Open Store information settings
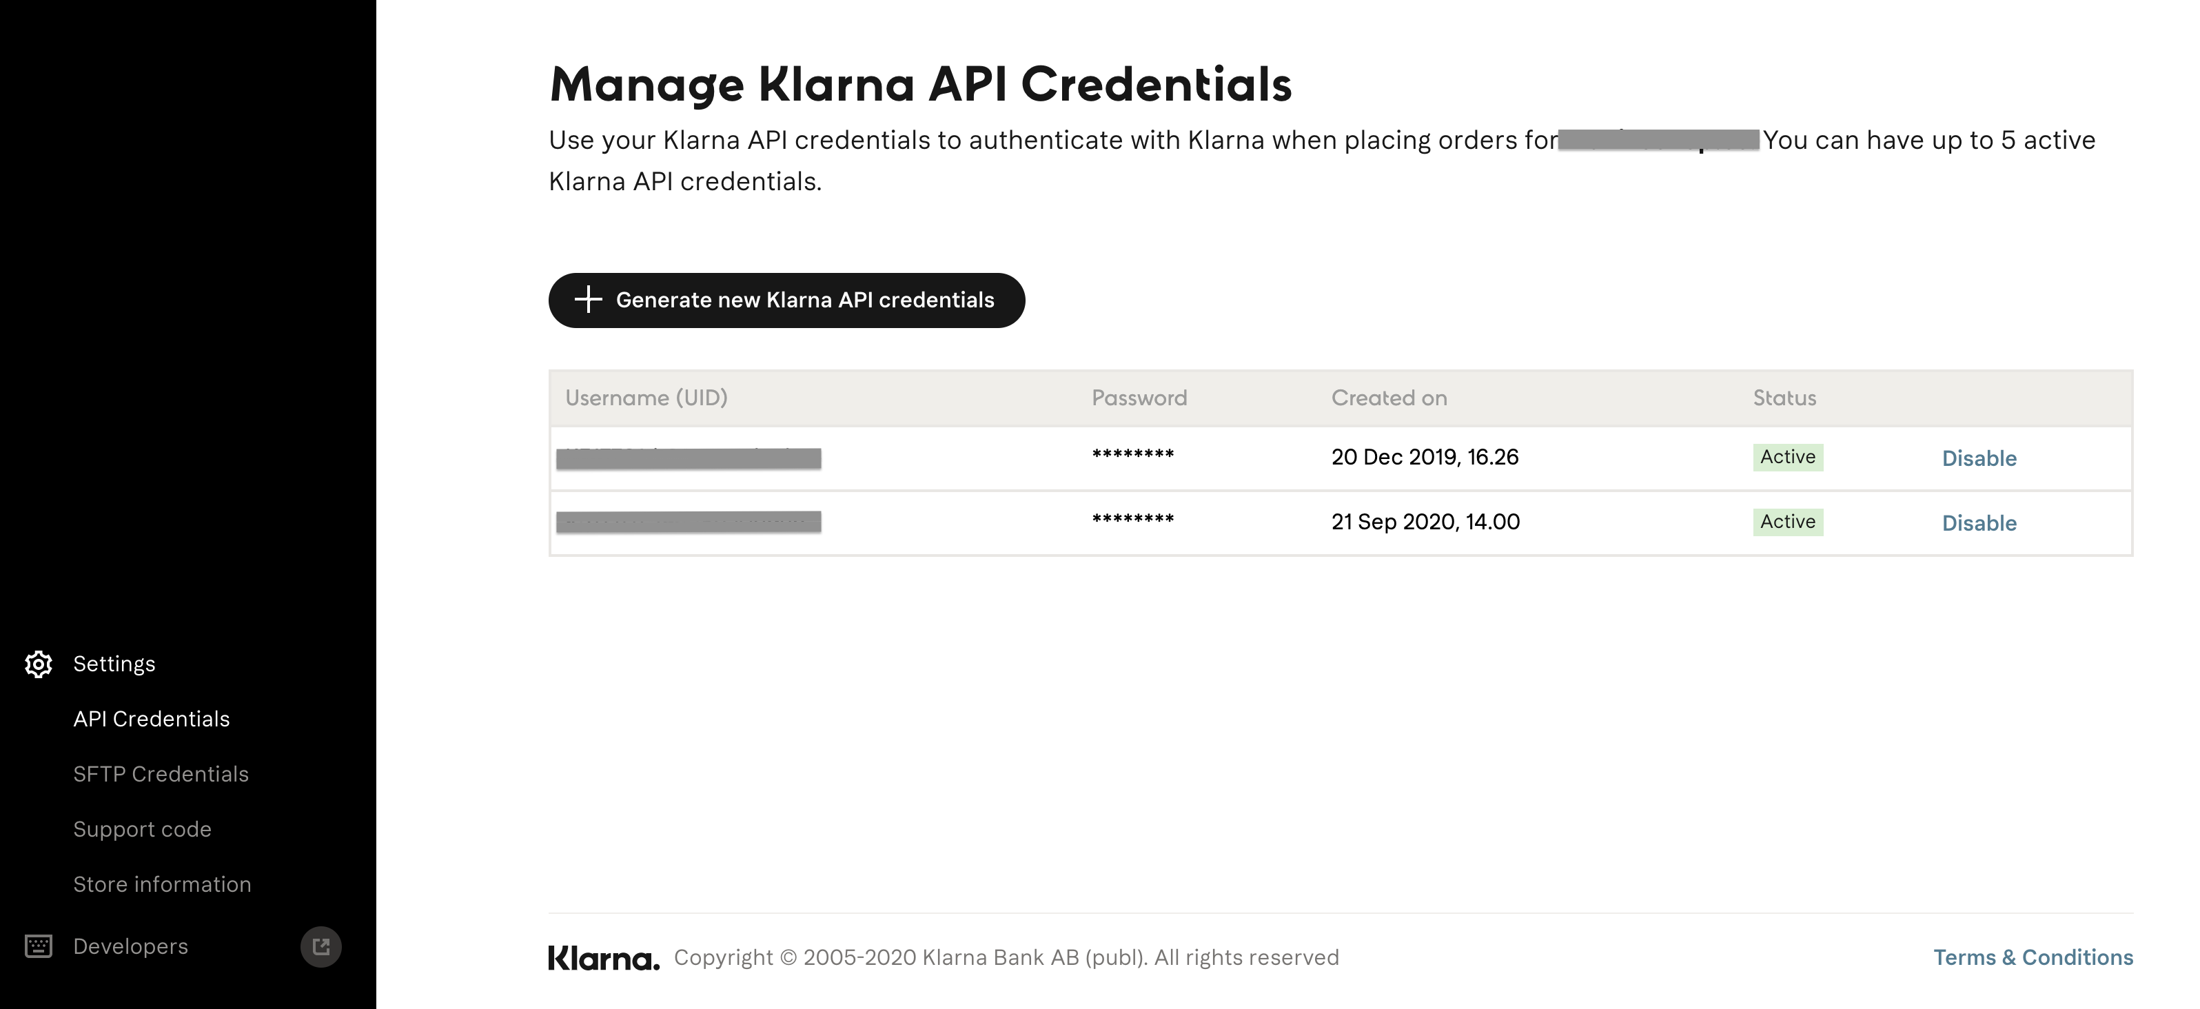Viewport: 2200px width, 1009px height. pos(162,884)
